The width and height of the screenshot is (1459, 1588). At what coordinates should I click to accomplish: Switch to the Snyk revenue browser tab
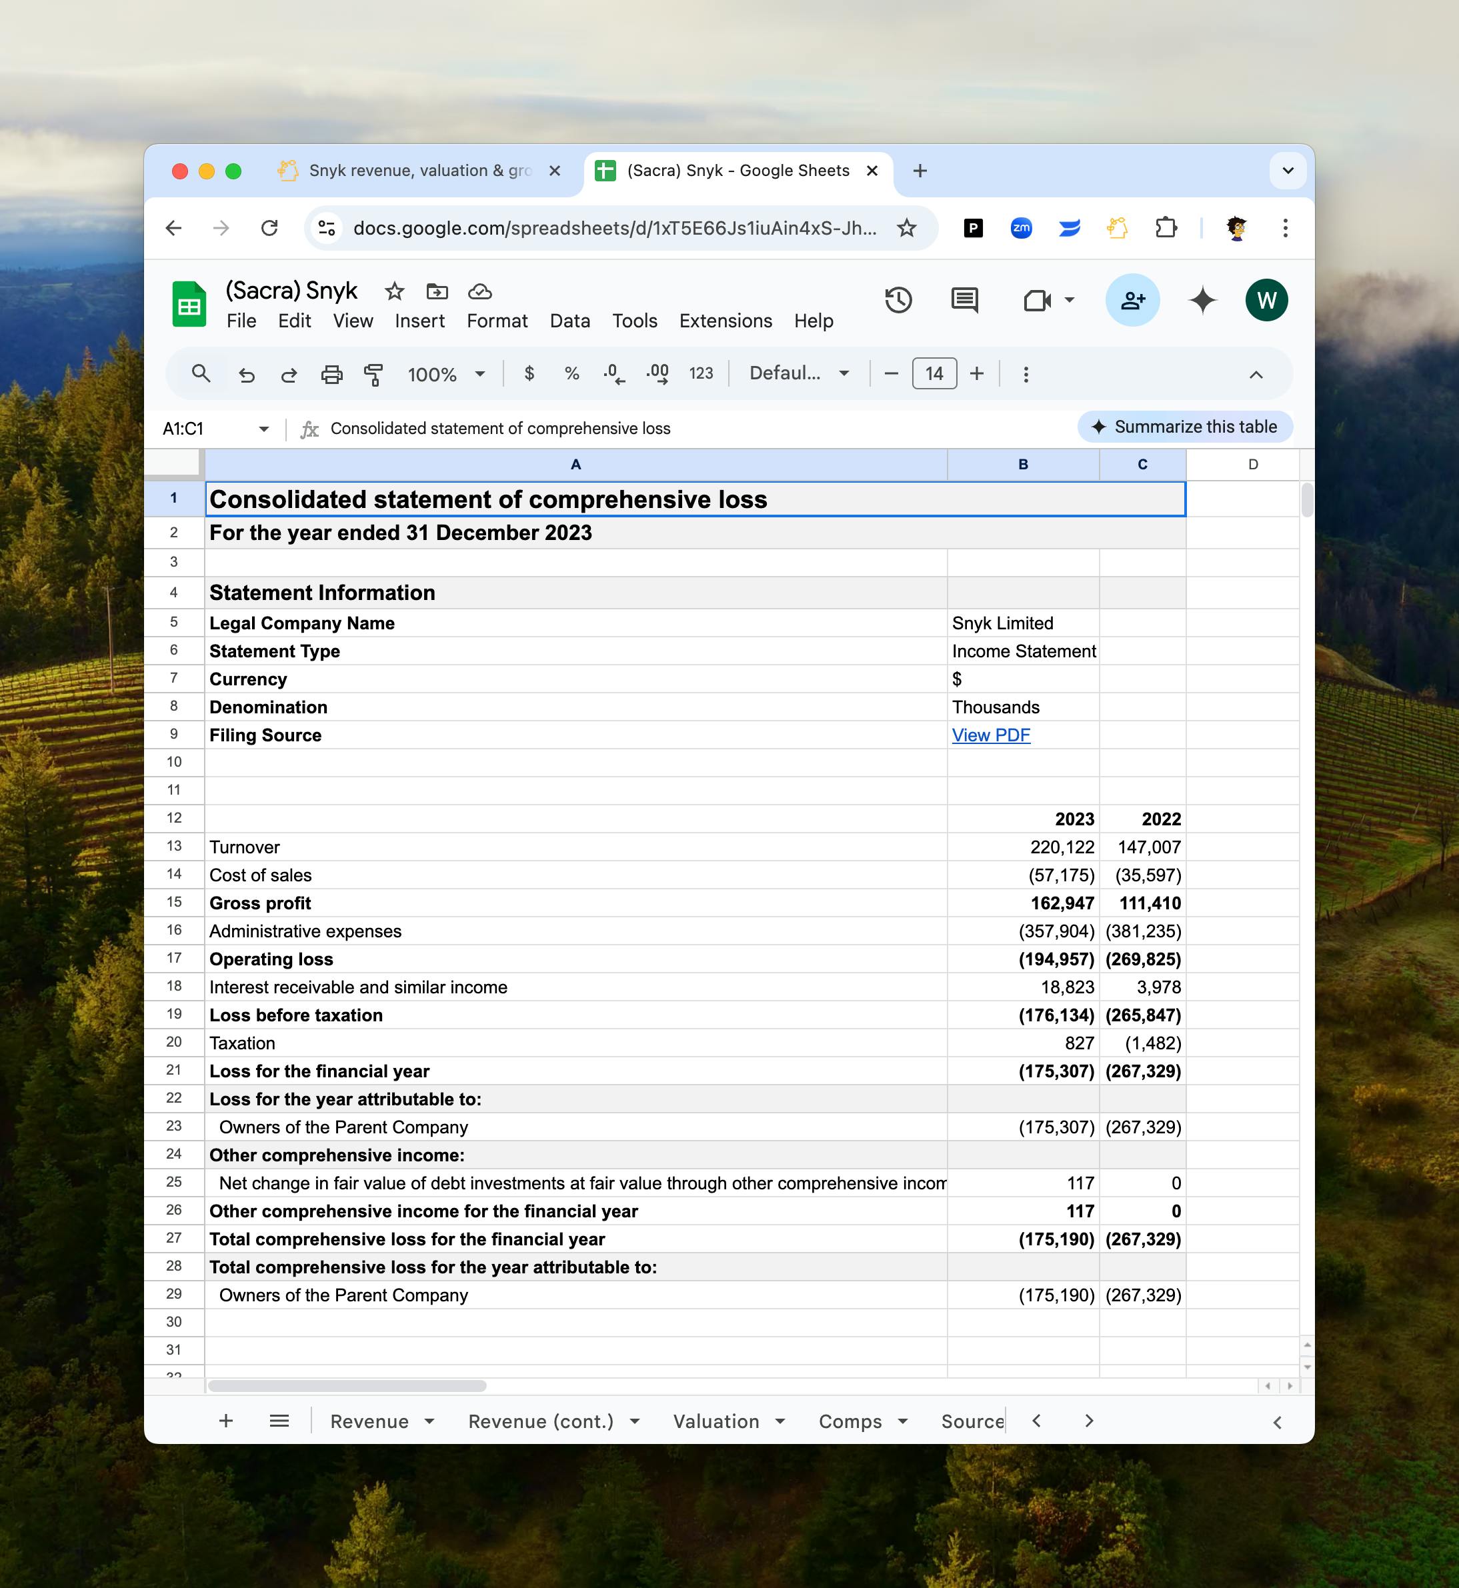(x=420, y=171)
